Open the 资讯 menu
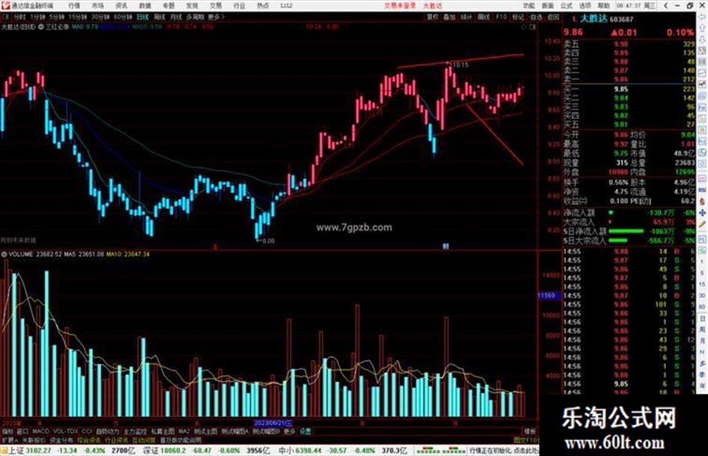The image size is (708, 456). (121, 5)
